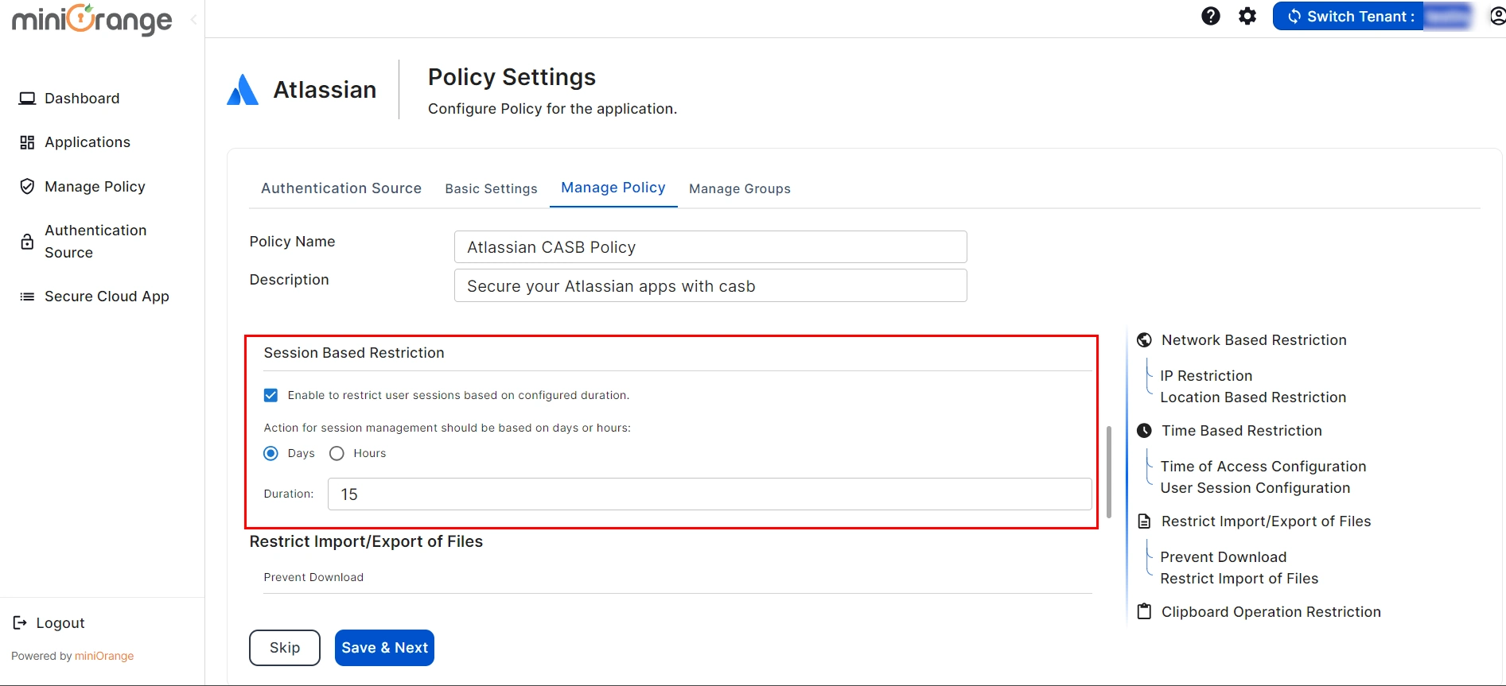
Task: Jump to Time Based Restriction section
Action: click(1242, 431)
